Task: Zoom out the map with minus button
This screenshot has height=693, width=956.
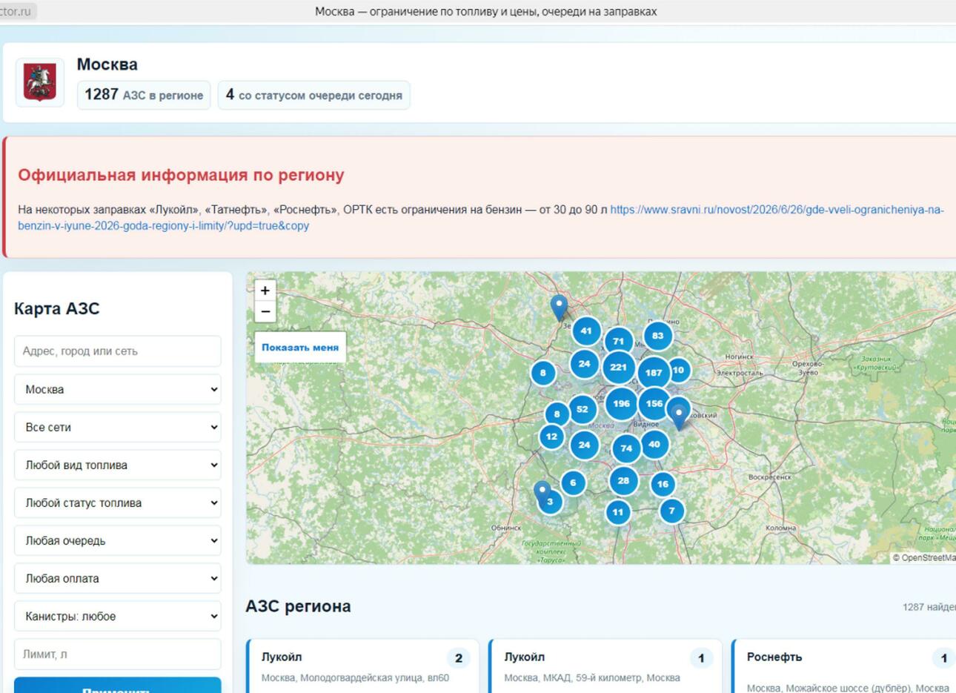Action: tap(265, 311)
